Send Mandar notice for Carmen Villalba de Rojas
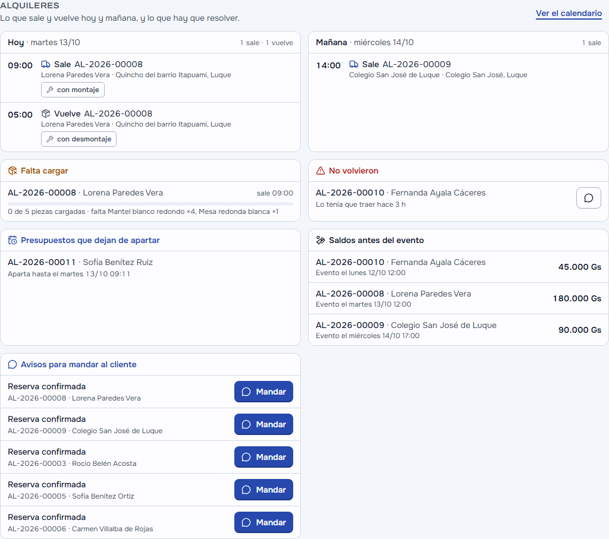The width and height of the screenshot is (609, 539). [263, 522]
